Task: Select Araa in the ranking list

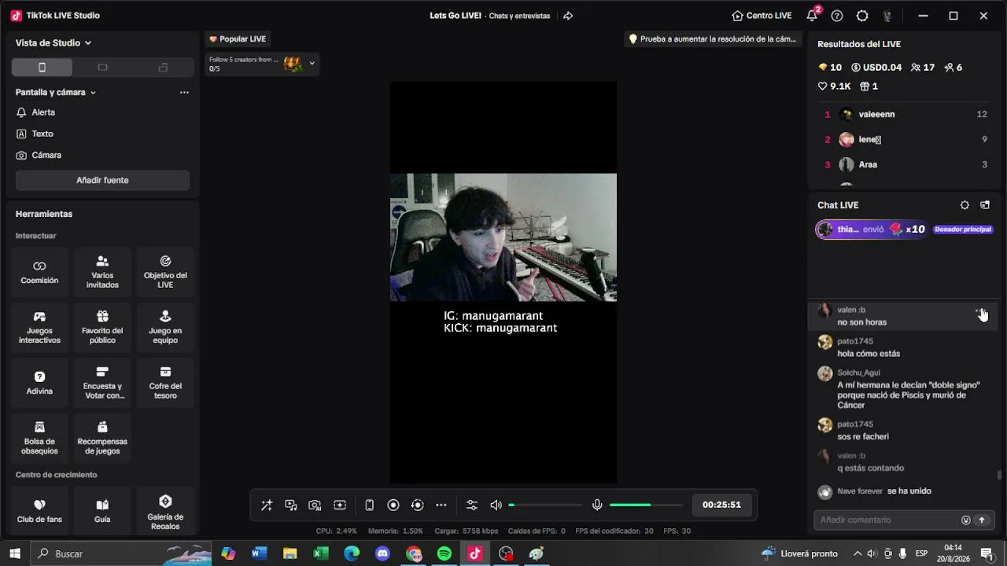Action: click(x=905, y=164)
